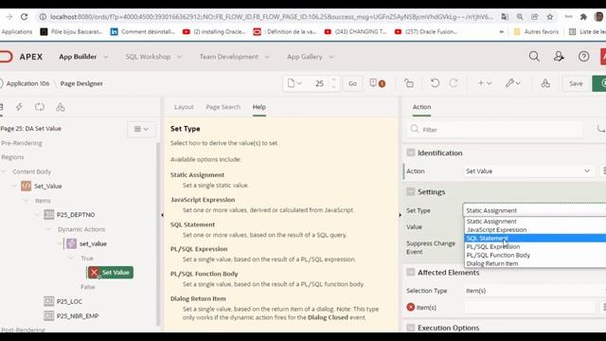Click the page lock icon in toolbar

tap(409, 83)
